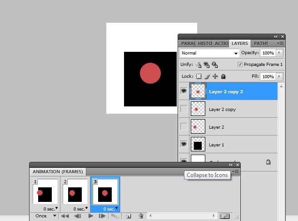Switch to the Paths tab
This screenshot has height=221, width=298.
(260, 44)
